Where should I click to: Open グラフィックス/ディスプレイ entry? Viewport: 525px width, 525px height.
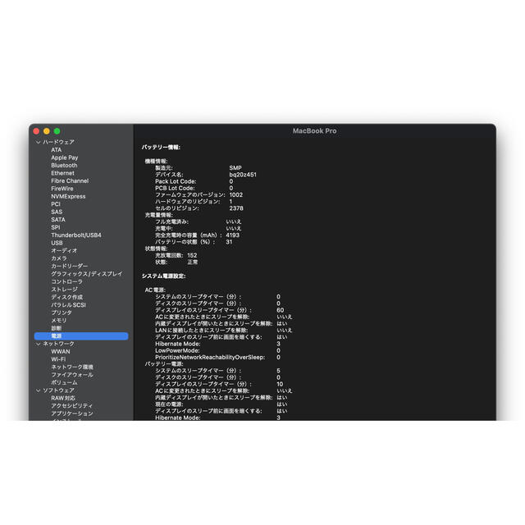coord(87,274)
